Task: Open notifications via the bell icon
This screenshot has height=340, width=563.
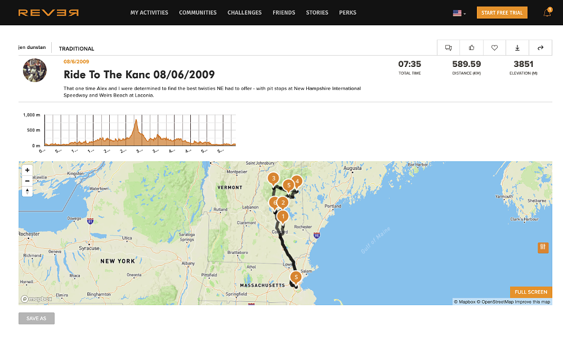Action: pos(547,12)
